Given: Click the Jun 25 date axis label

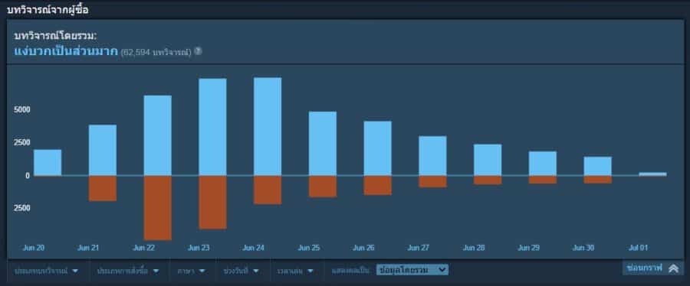Looking at the screenshot, I should pyautogui.click(x=308, y=248).
